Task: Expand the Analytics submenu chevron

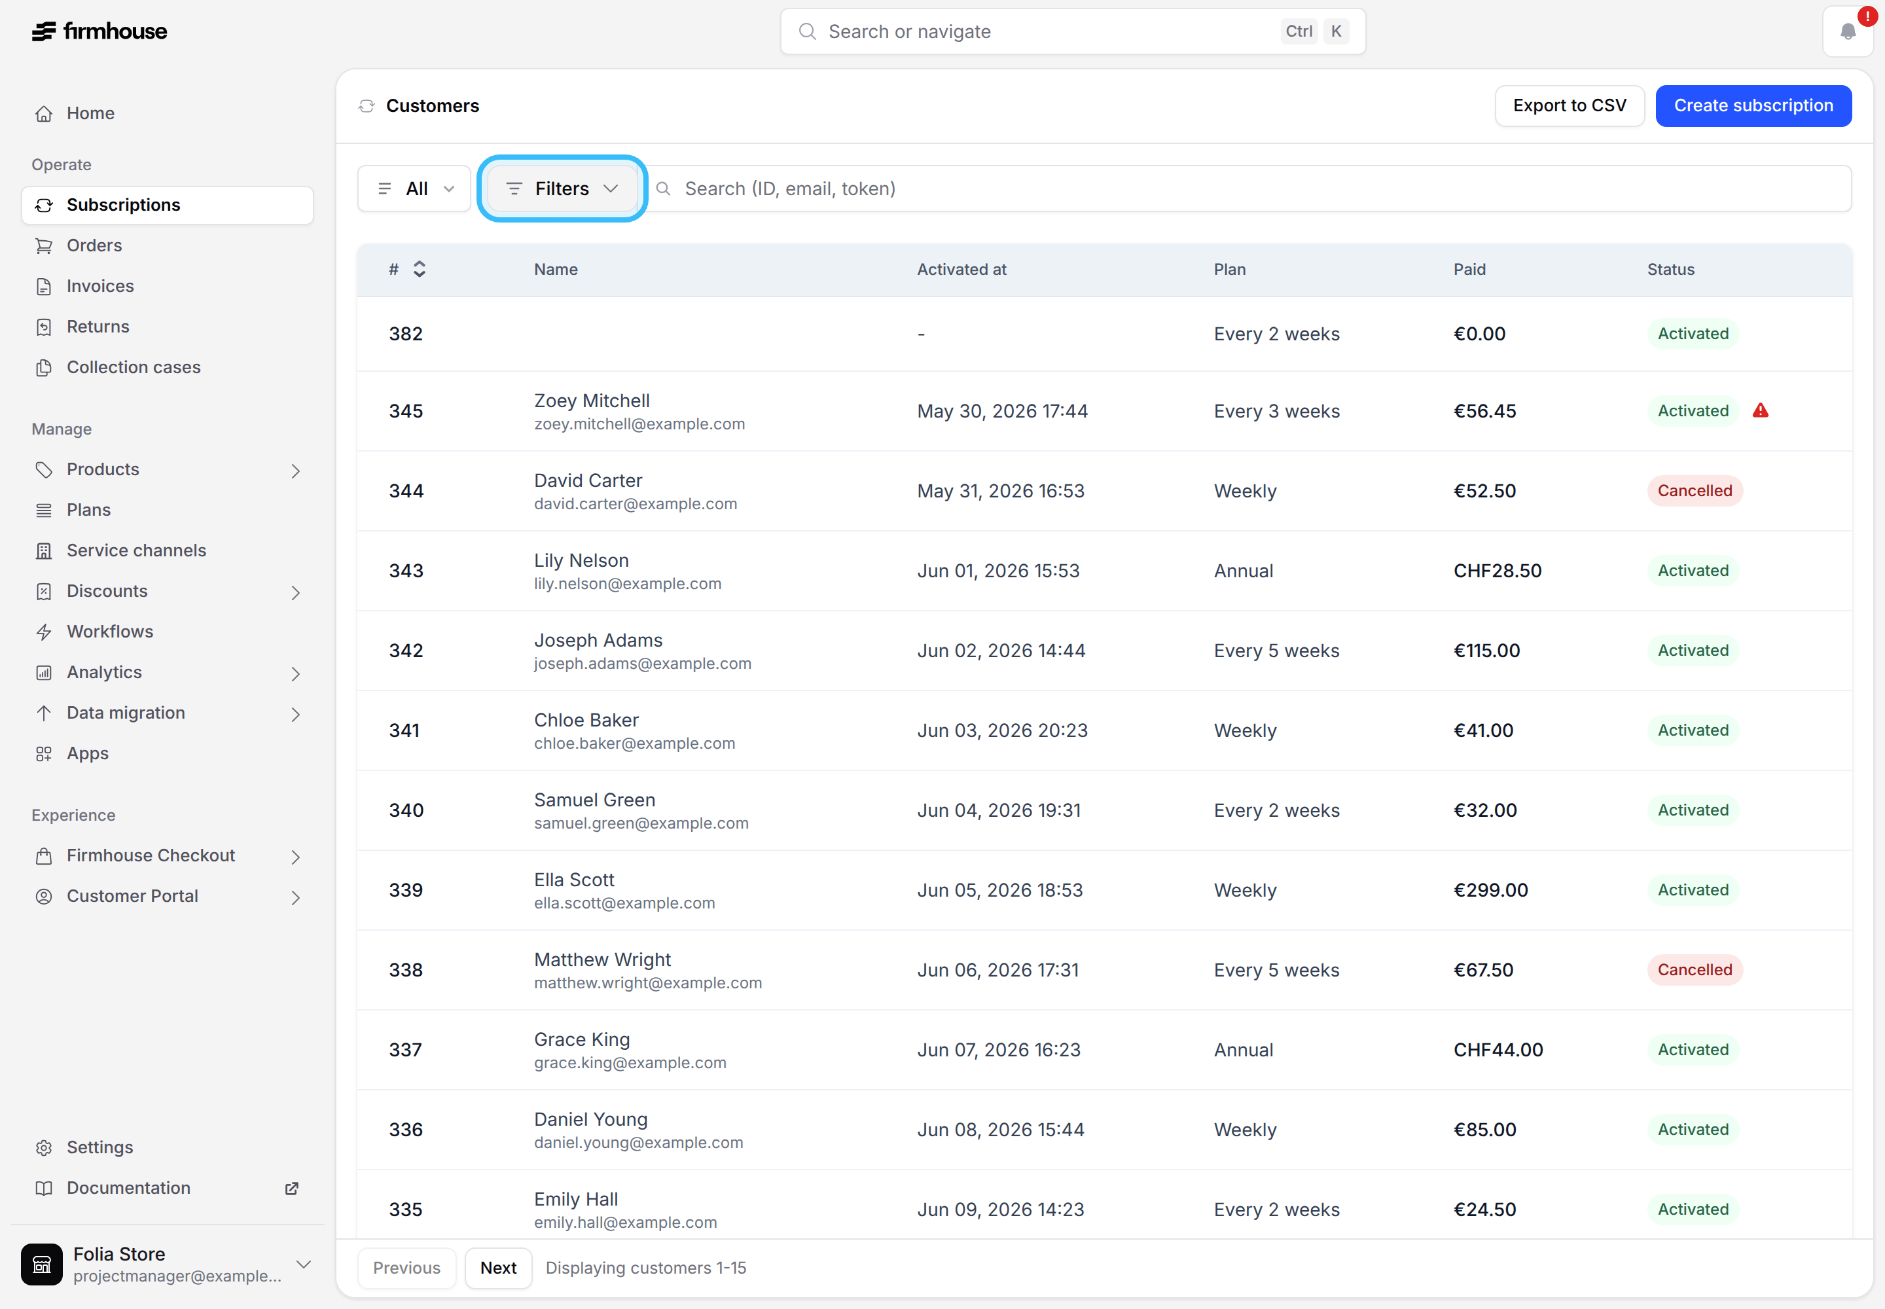Action: (295, 674)
